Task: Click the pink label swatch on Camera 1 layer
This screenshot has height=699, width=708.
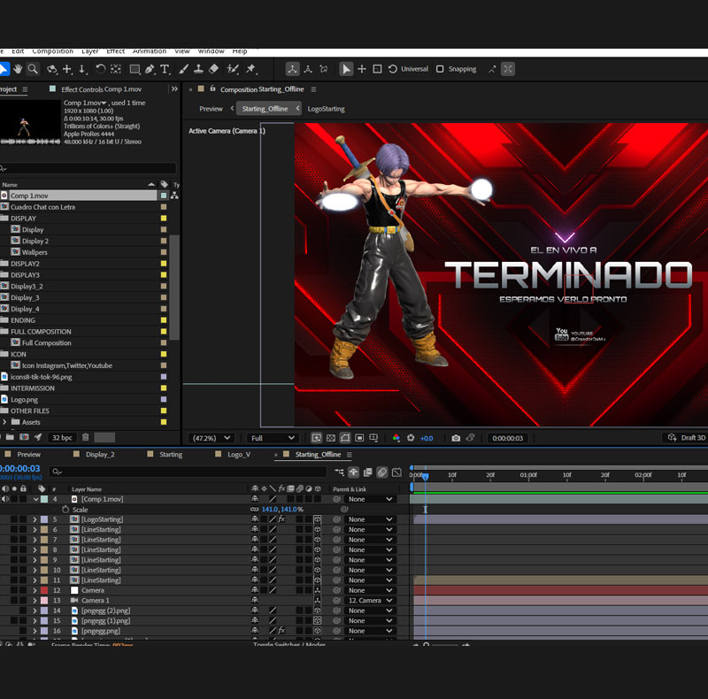Action: (44, 600)
